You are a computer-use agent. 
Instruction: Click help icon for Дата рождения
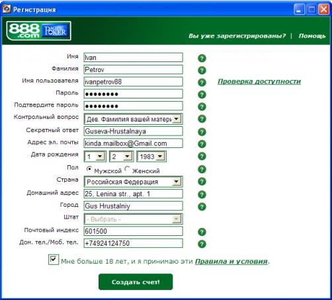click(x=202, y=156)
